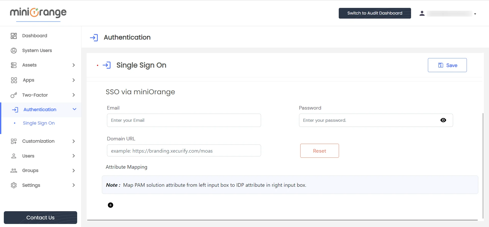
Task: Open the Assets section icon
Action: click(13, 65)
